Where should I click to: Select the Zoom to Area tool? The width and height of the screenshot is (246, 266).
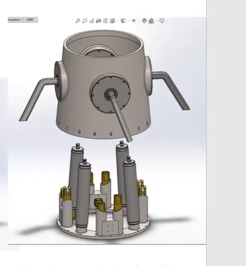[85, 21]
